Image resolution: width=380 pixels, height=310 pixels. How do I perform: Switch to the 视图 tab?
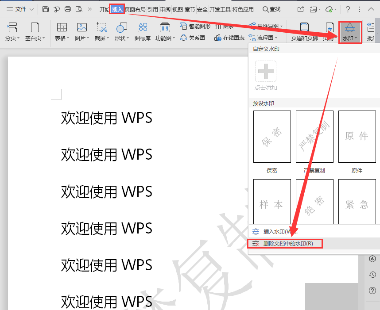click(178, 9)
